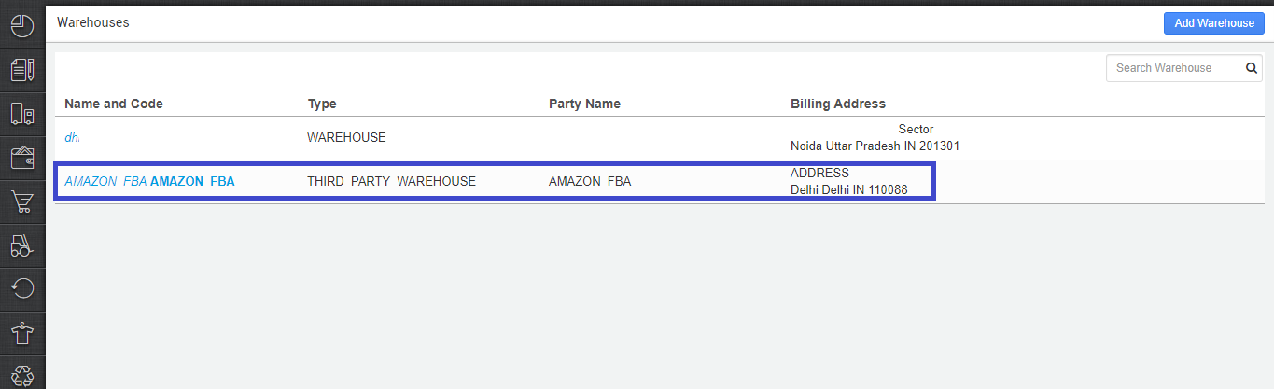
Task: Select the Noida Uttar Pradesh billing address
Action: click(x=875, y=138)
